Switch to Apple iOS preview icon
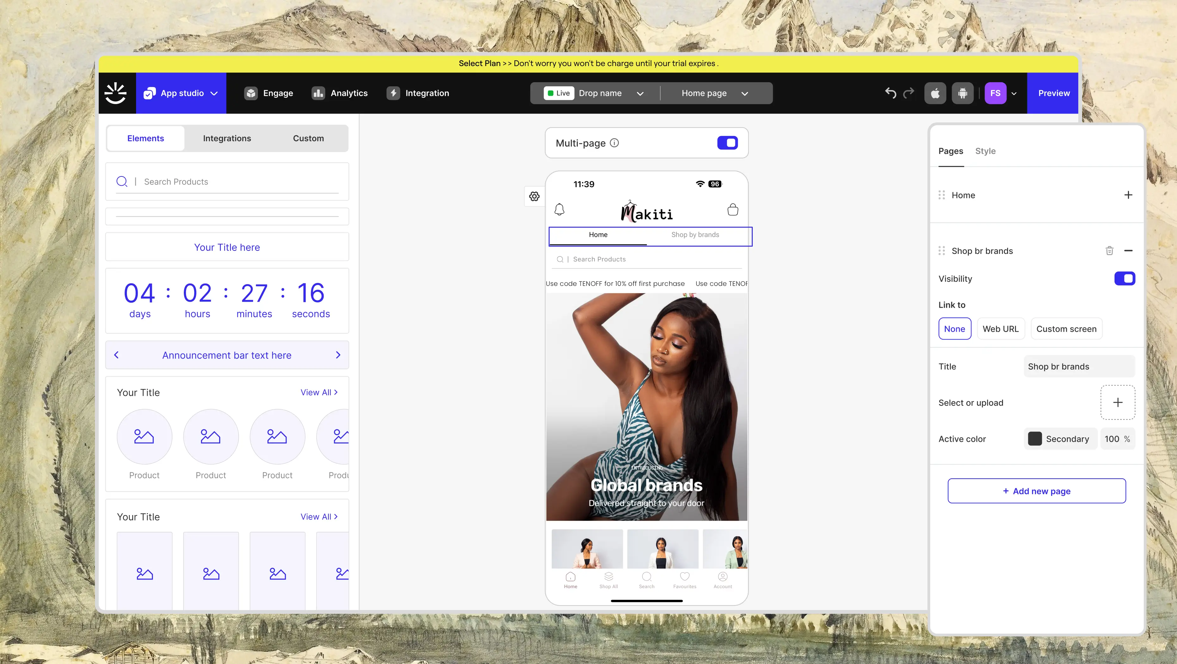The height and width of the screenshot is (664, 1177). 935,93
